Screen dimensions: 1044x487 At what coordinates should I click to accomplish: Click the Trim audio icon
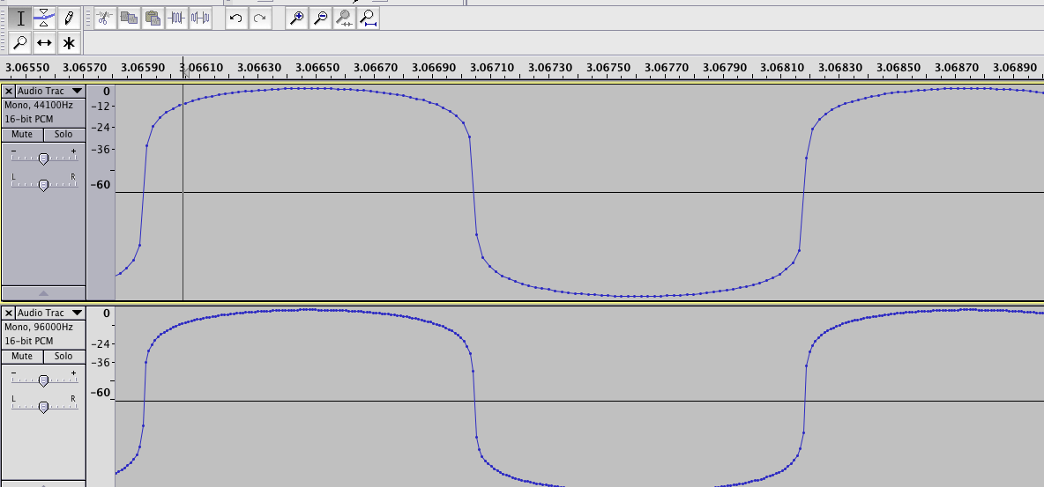(x=177, y=18)
